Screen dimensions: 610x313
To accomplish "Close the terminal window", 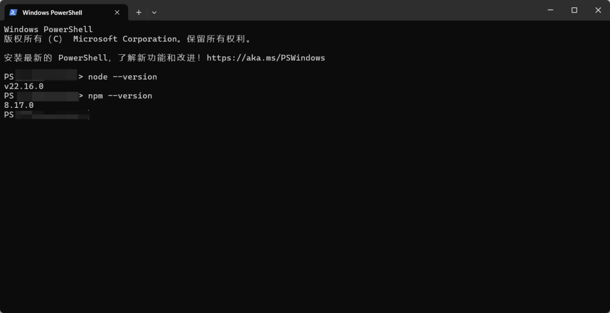I will click(598, 10).
